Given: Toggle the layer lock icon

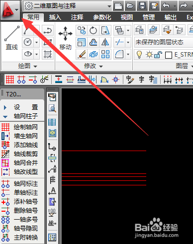Looking at the screenshot, I should (x=158, y=55).
